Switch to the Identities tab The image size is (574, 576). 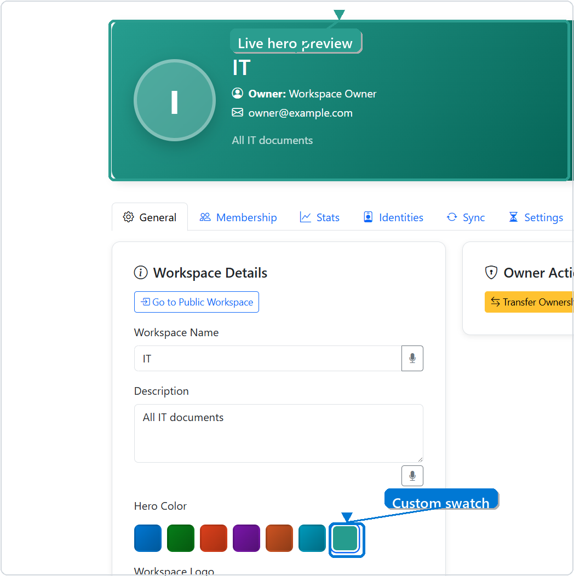(393, 217)
